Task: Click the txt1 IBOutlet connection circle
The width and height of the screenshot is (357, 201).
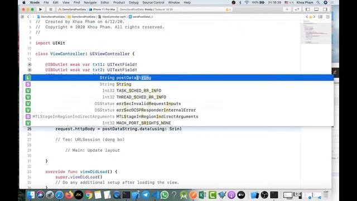Action: [30, 65]
